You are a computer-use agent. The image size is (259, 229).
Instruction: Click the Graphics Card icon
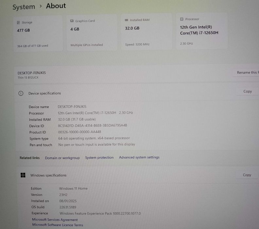pyautogui.click(x=72, y=21)
